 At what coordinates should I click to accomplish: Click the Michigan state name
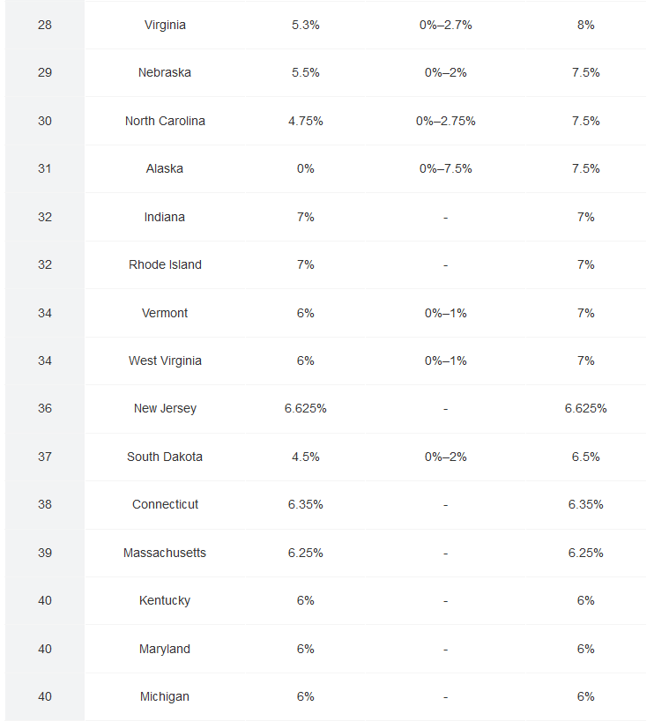[x=165, y=696]
